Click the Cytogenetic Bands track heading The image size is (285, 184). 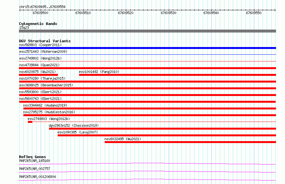tap(38, 24)
